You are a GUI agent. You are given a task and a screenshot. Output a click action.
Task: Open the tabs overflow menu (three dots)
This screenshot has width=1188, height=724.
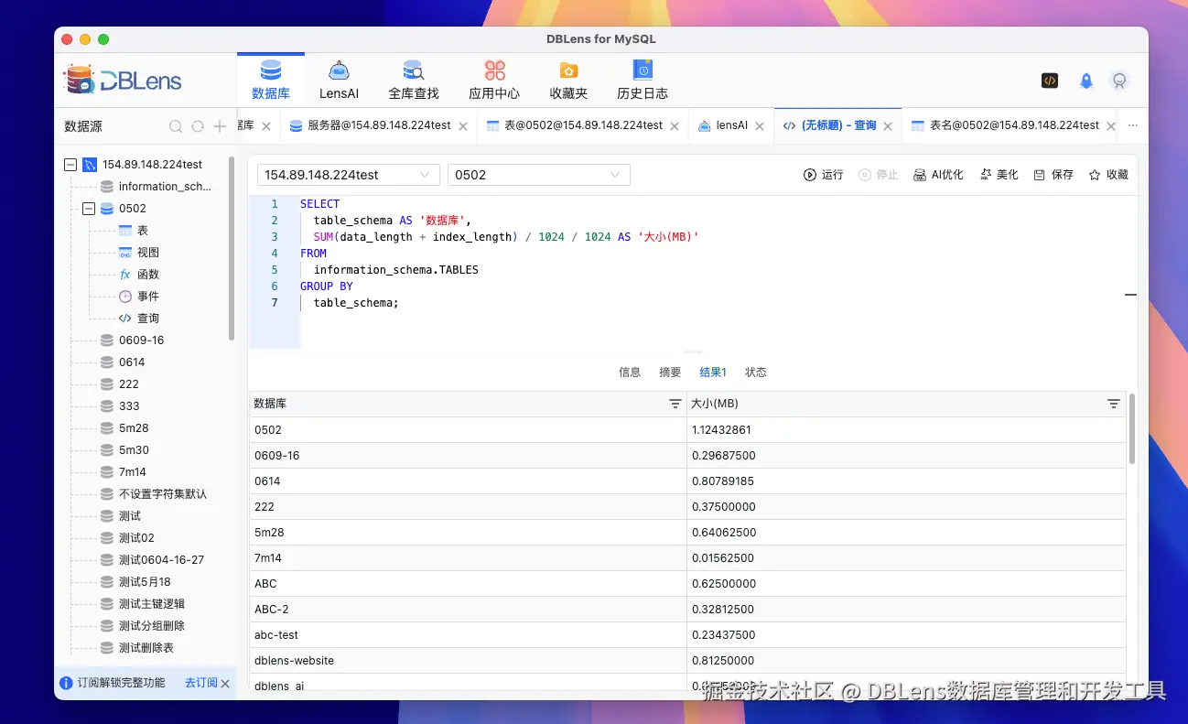point(1133,125)
